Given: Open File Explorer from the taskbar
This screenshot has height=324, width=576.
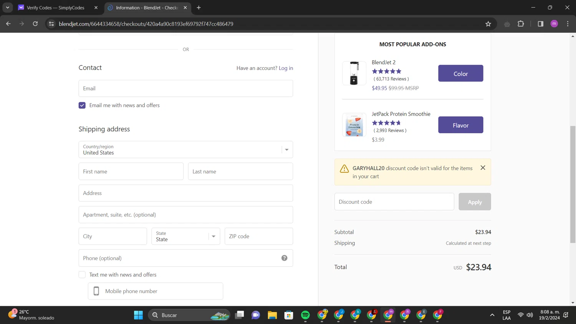Looking at the screenshot, I should tap(272, 315).
